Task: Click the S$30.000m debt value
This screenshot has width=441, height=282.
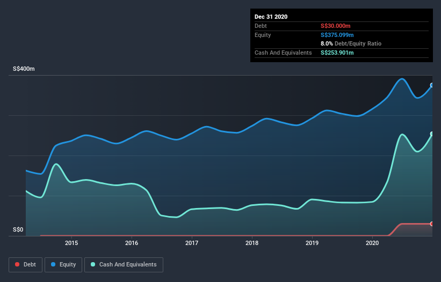Action: 336,26
